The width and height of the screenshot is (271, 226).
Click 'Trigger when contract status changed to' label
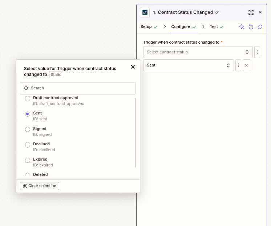[181, 42]
